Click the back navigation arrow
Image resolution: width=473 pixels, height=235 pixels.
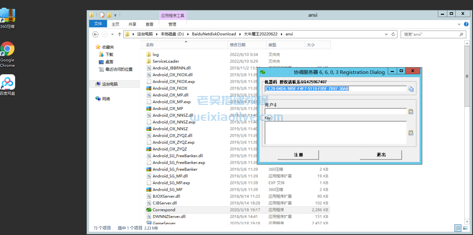point(95,34)
